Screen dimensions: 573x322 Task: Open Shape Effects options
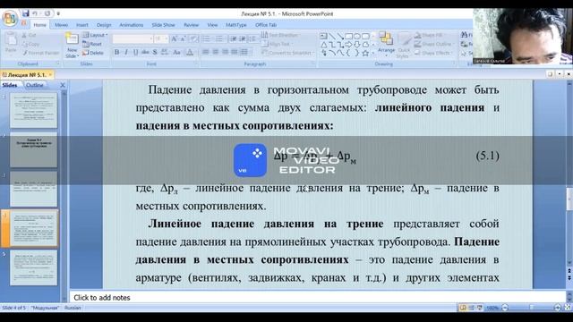[433, 53]
